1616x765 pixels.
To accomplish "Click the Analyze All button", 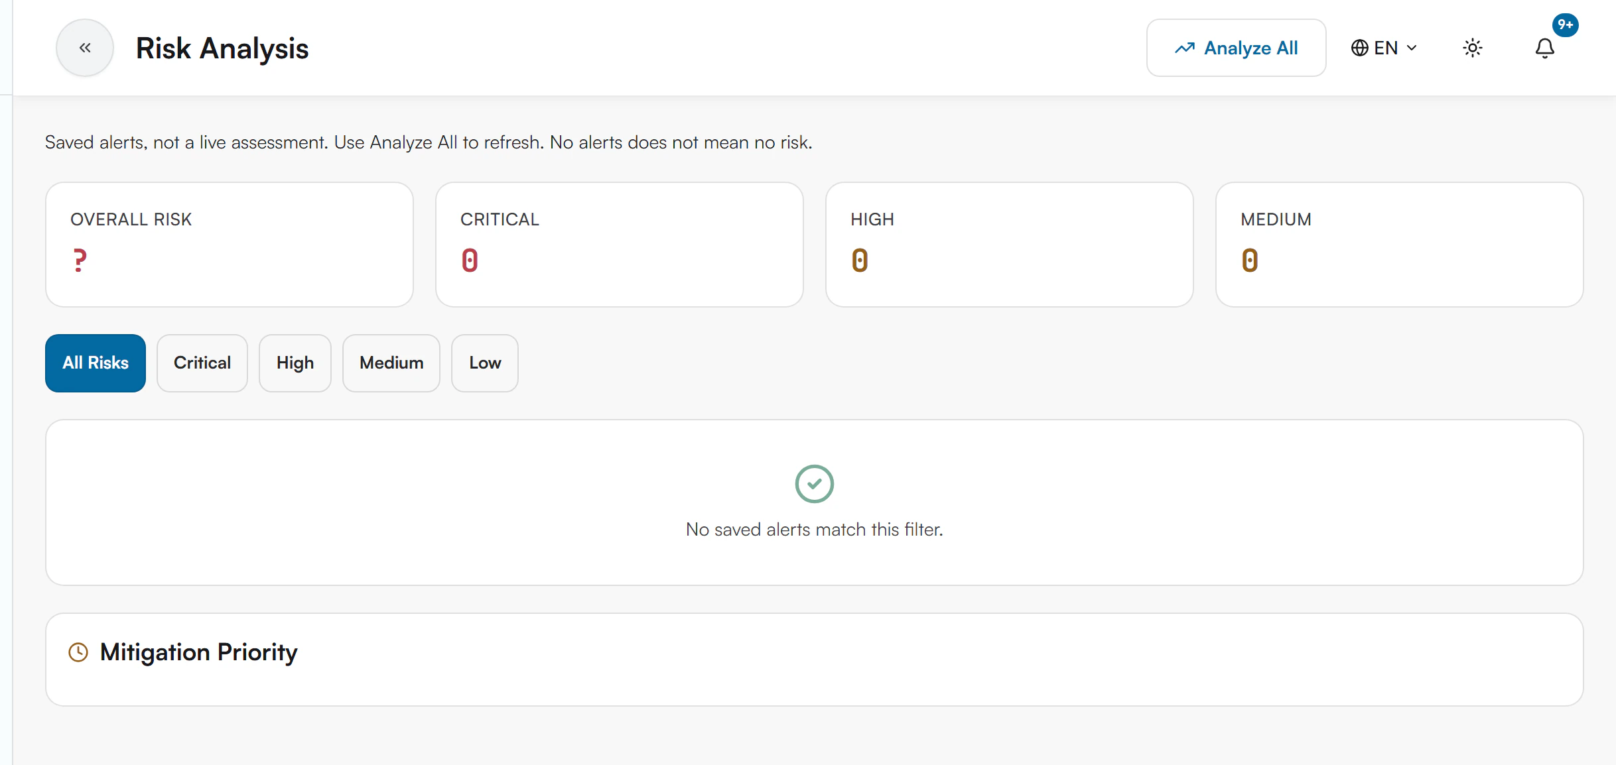I will [1236, 48].
